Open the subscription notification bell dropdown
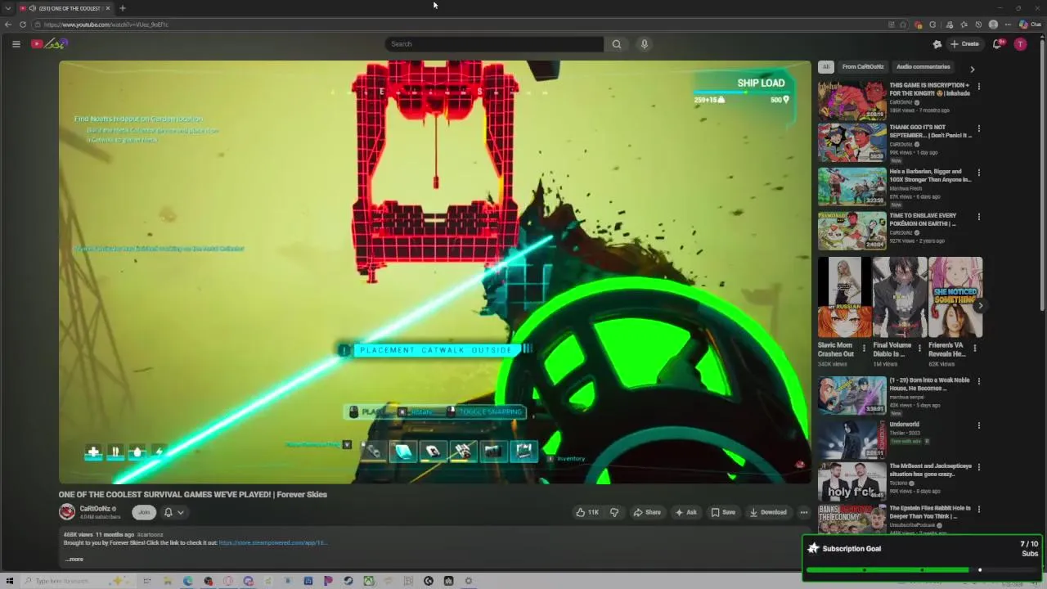 173,512
